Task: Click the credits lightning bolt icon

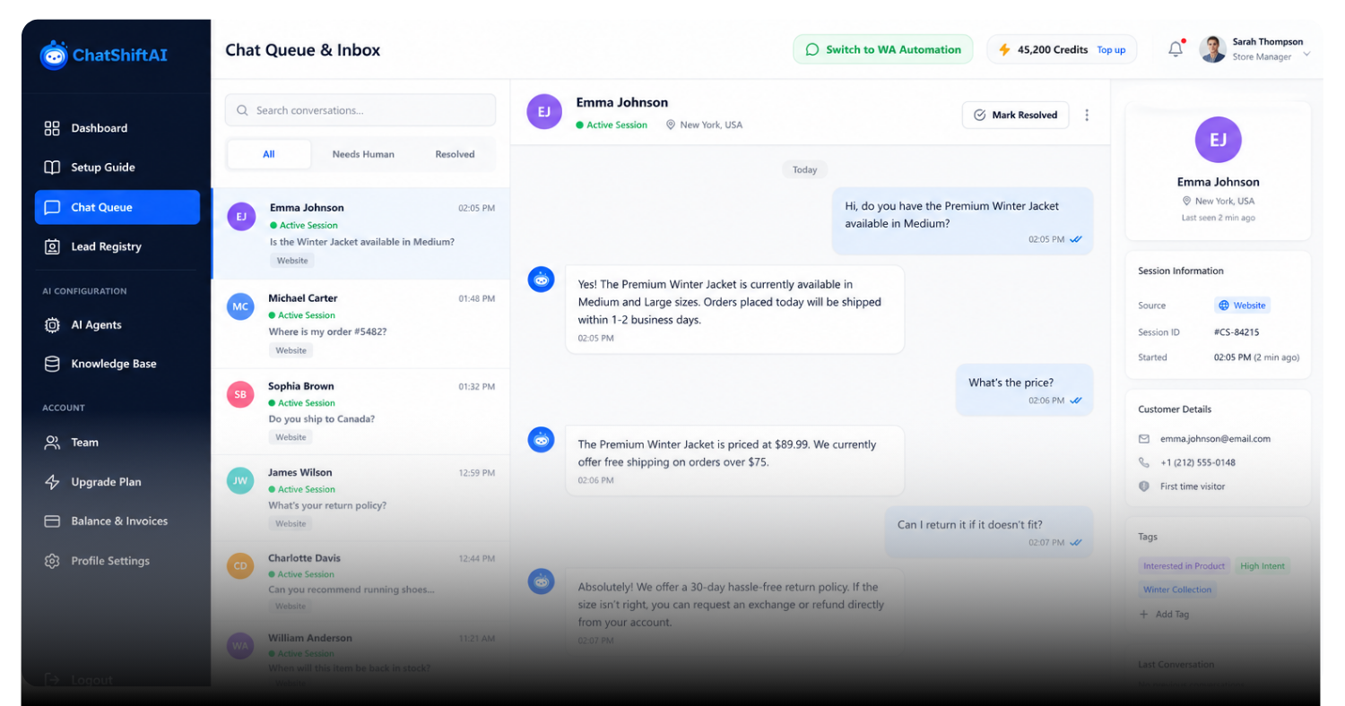Action: [1004, 50]
